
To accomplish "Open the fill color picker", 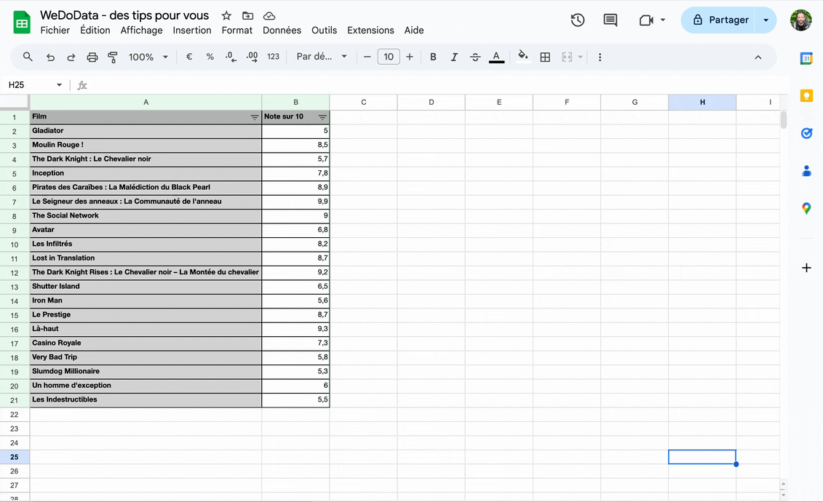I will tap(522, 57).
